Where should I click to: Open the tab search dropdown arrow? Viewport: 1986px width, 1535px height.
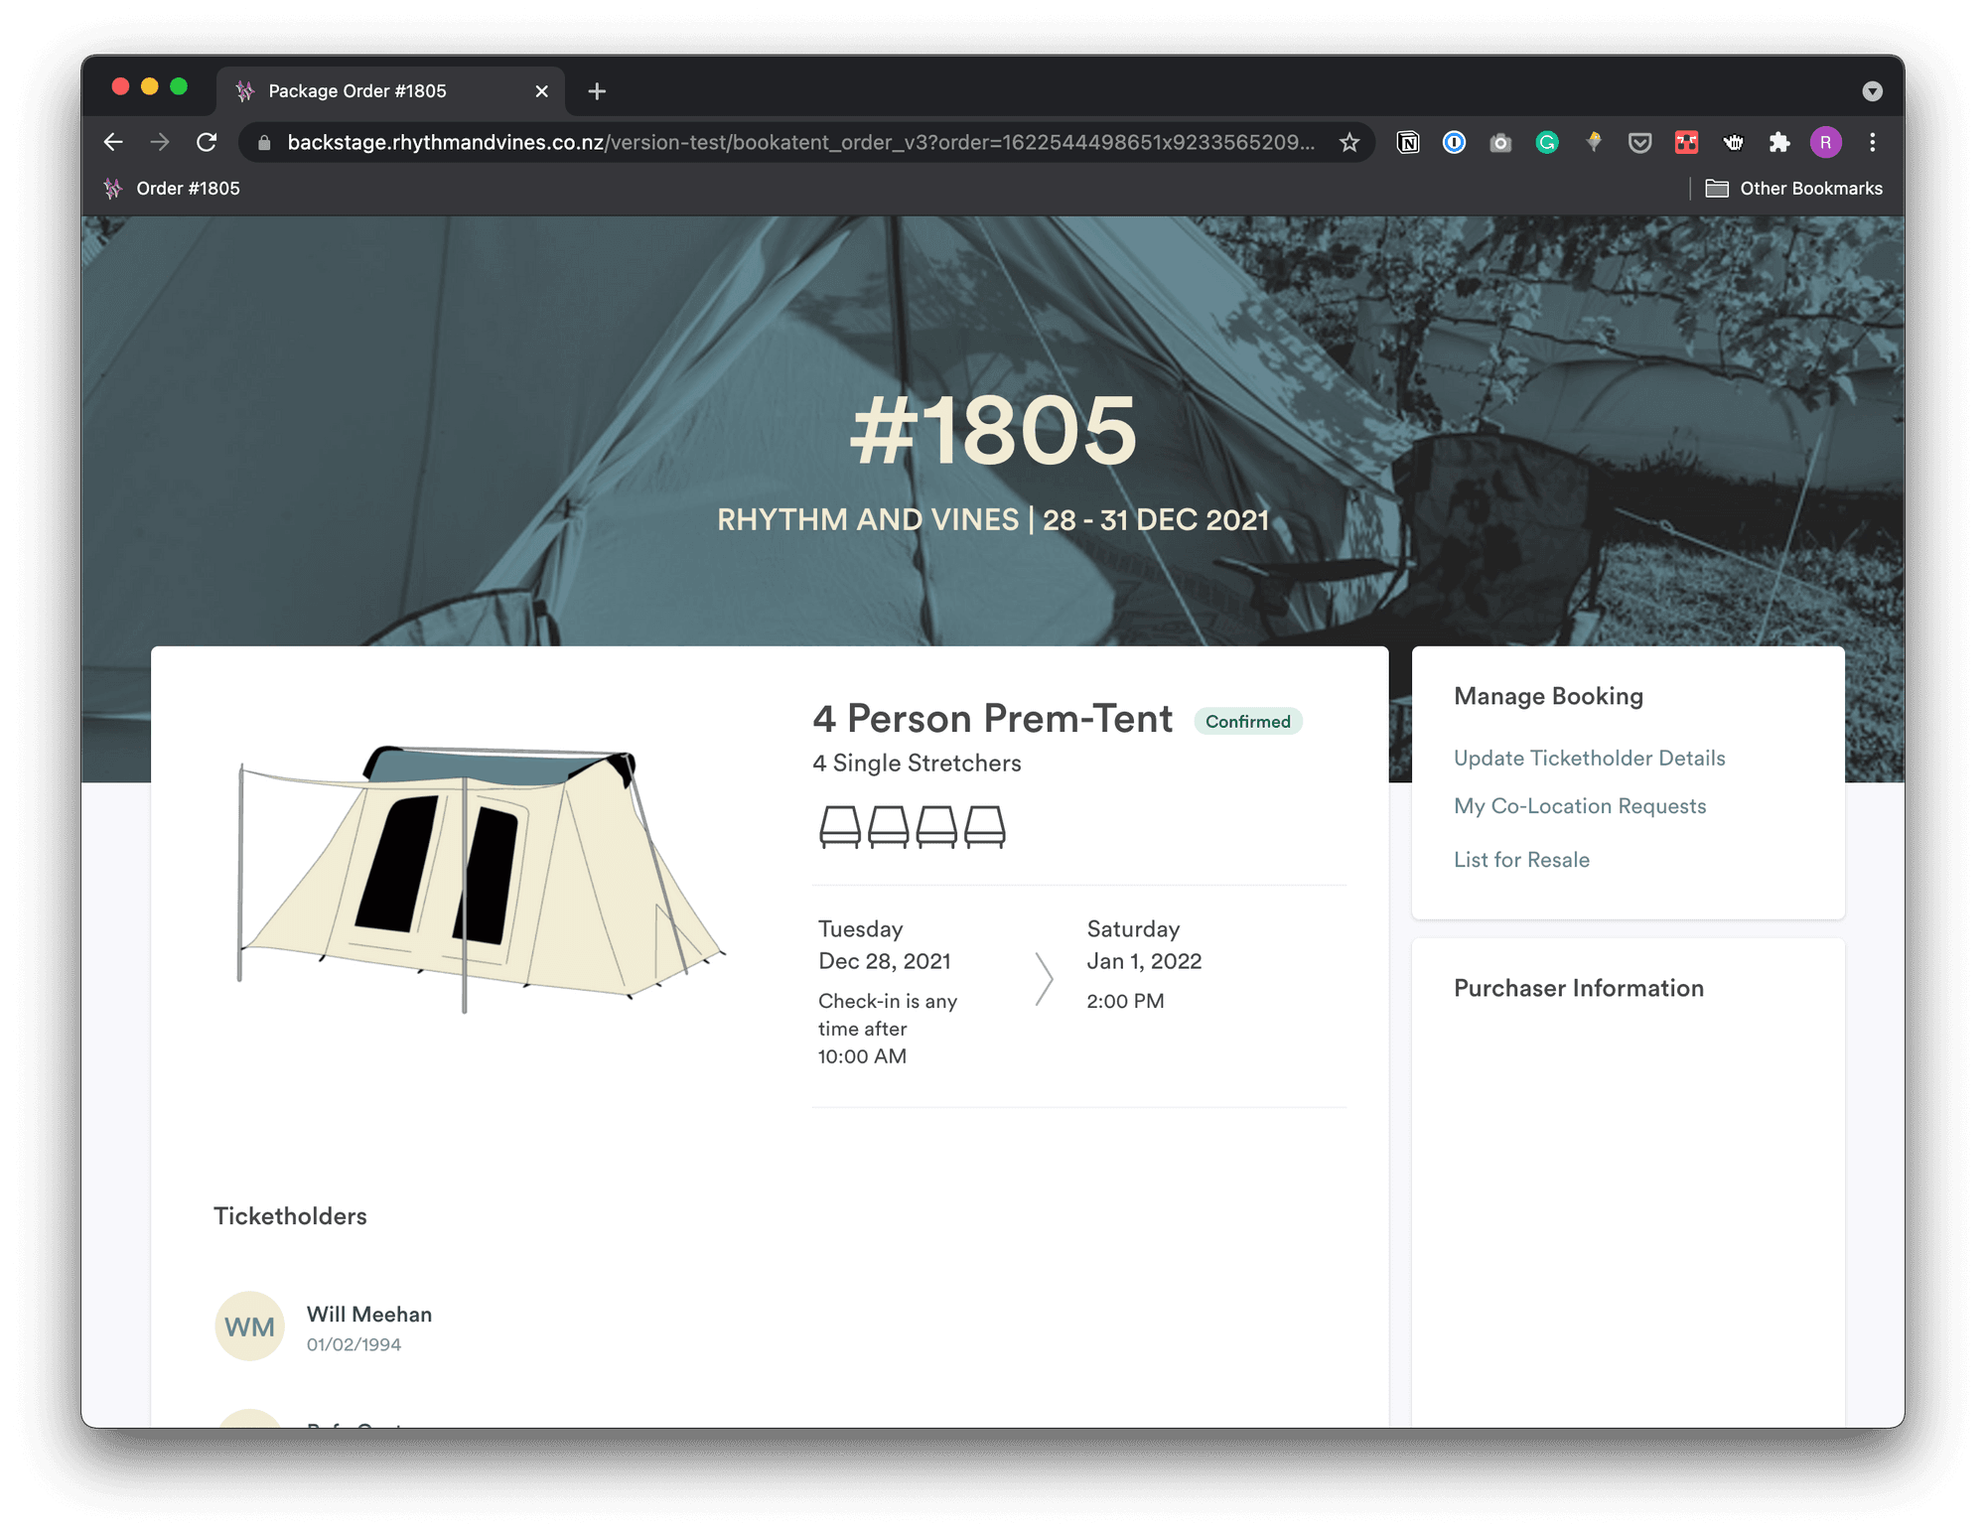[1872, 91]
